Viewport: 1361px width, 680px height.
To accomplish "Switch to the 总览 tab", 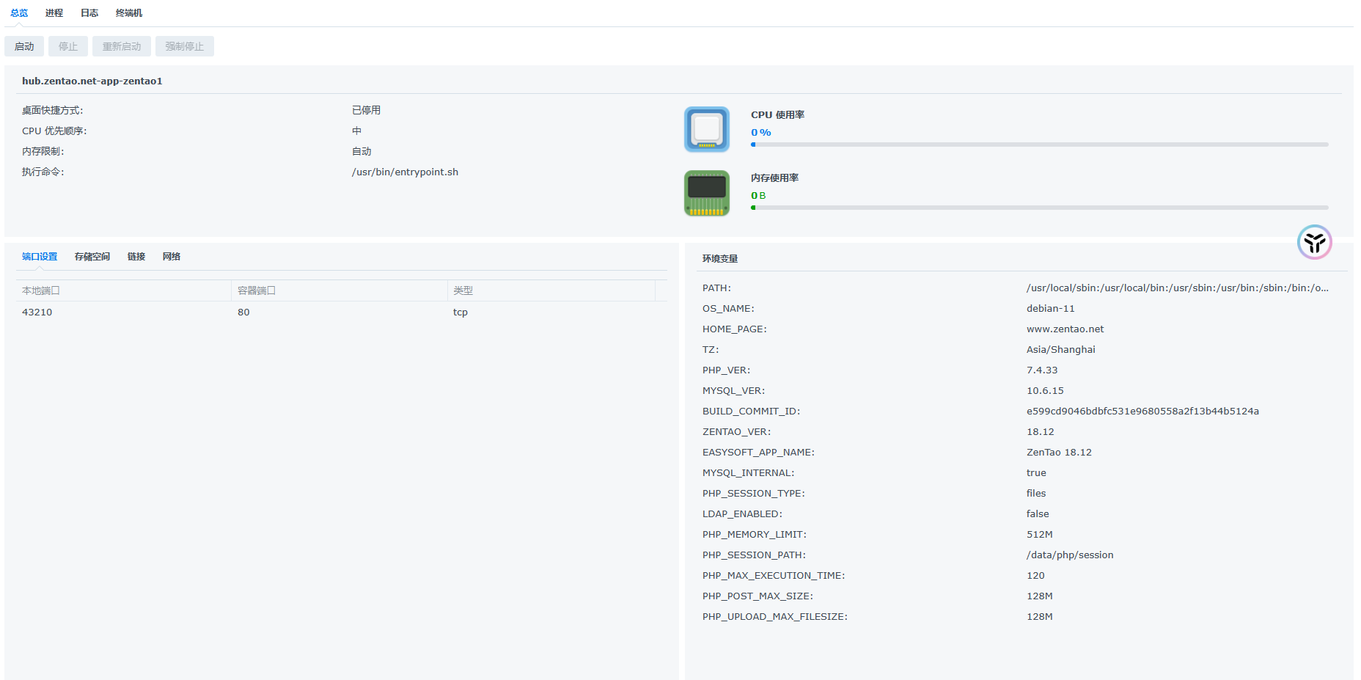I will coord(19,13).
